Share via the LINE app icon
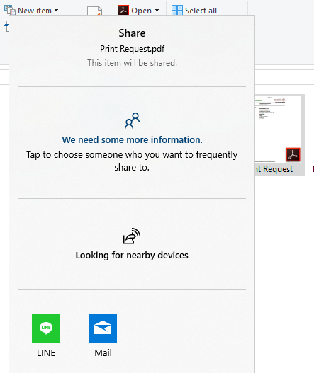Screen dimensions: 314x373 pos(46,328)
